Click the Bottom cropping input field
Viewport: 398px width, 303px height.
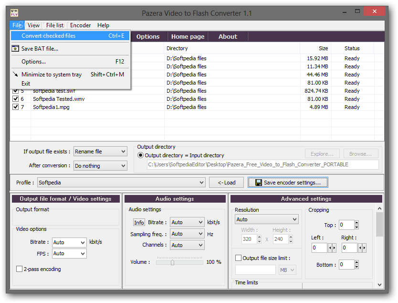pyautogui.click(x=346, y=264)
